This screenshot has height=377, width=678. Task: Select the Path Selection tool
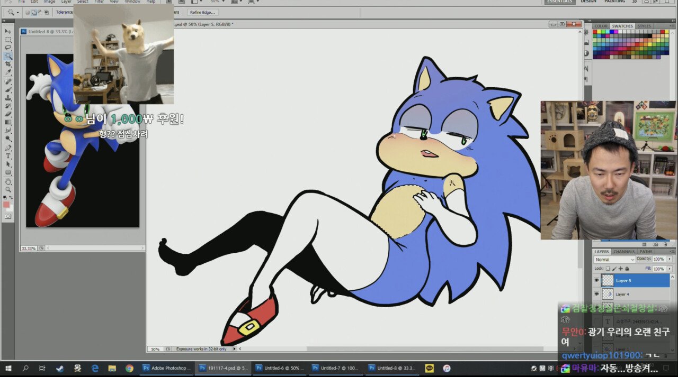click(8, 164)
